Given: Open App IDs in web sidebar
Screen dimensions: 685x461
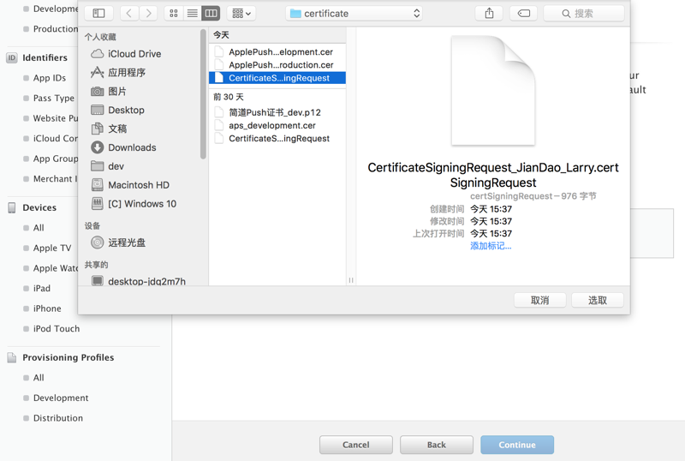Looking at the screenshot, I should point(50,78).
